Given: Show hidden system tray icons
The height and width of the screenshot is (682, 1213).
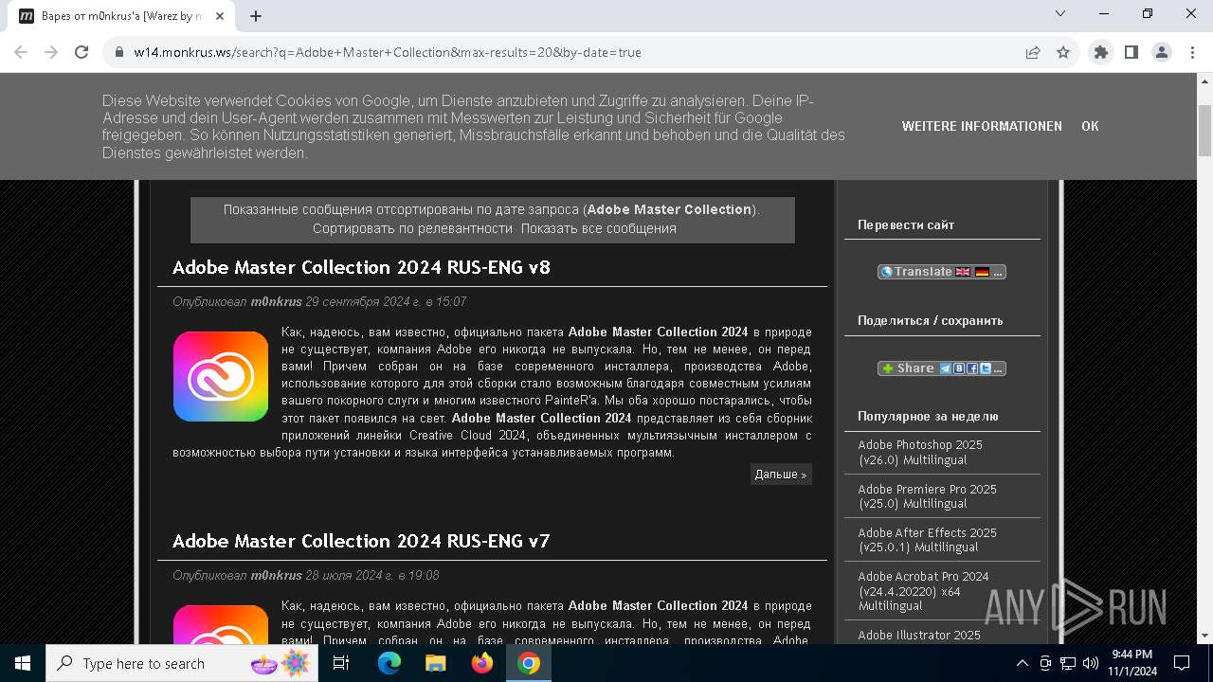Looking at the screenshot, I should tap(1022, 663).
